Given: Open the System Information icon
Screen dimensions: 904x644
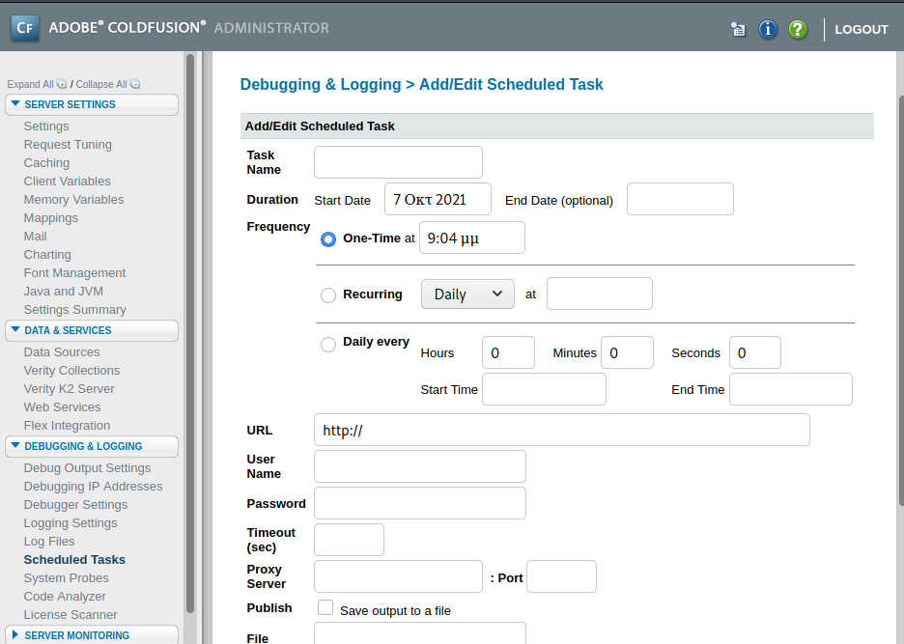Looking at the screenshot, I should click(768, 29).
